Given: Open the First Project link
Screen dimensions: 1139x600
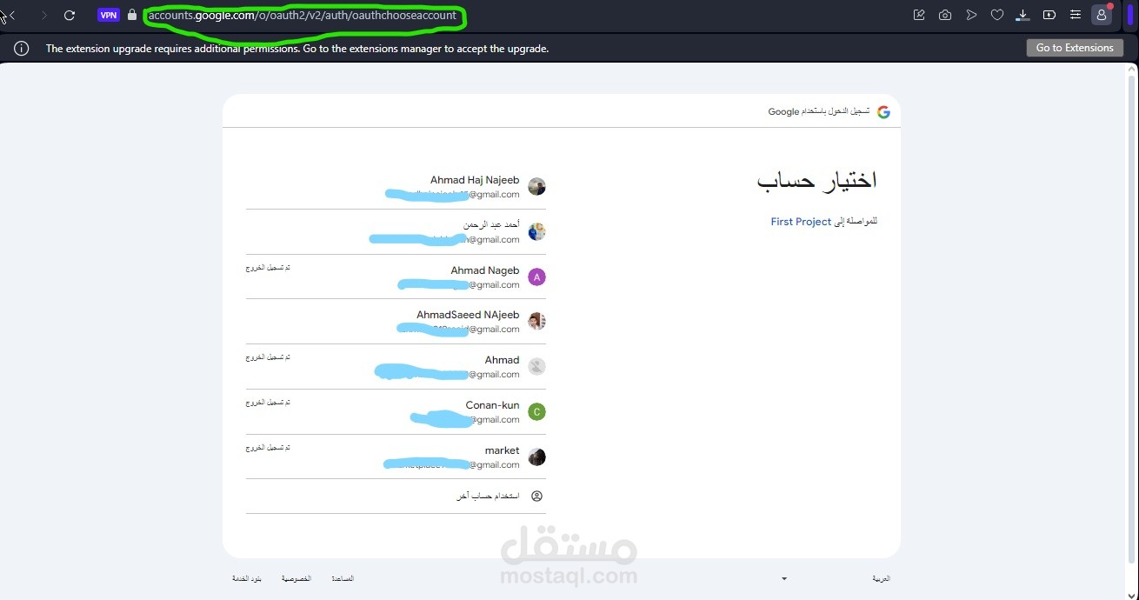Looking at the screenshot, I should pyautogui.click(x=801, y=222).
